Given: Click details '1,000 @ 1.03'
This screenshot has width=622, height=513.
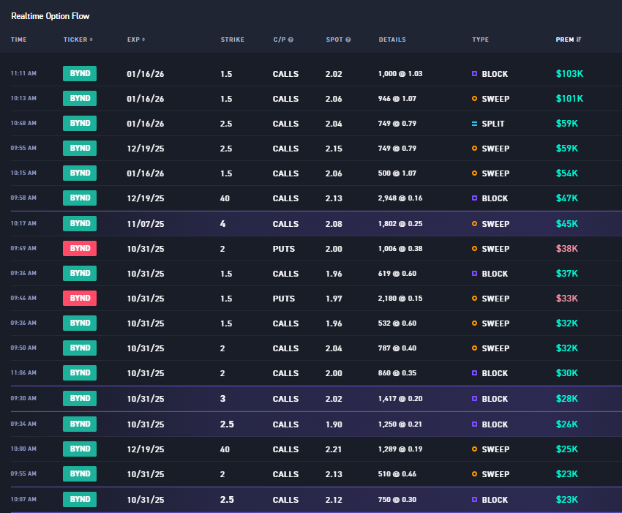Looking at the screenshot, I should (400, 74).
